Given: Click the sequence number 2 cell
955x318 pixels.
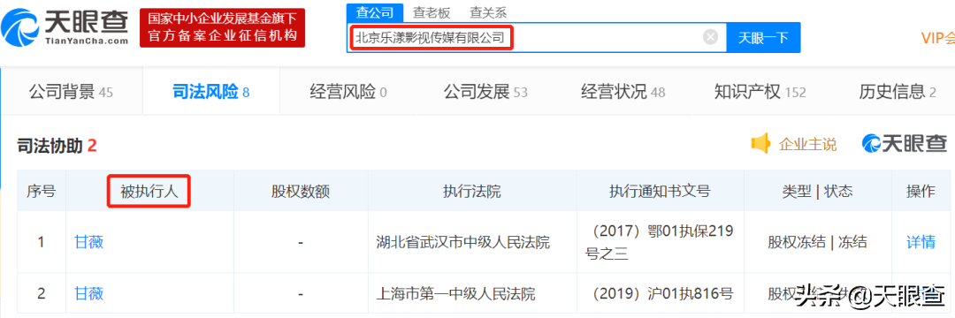Looking at the screenshot, I should pyautogui.click(x=42, y=294).
